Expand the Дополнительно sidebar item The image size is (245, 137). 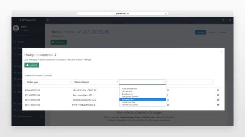click(x=28, y=116)
